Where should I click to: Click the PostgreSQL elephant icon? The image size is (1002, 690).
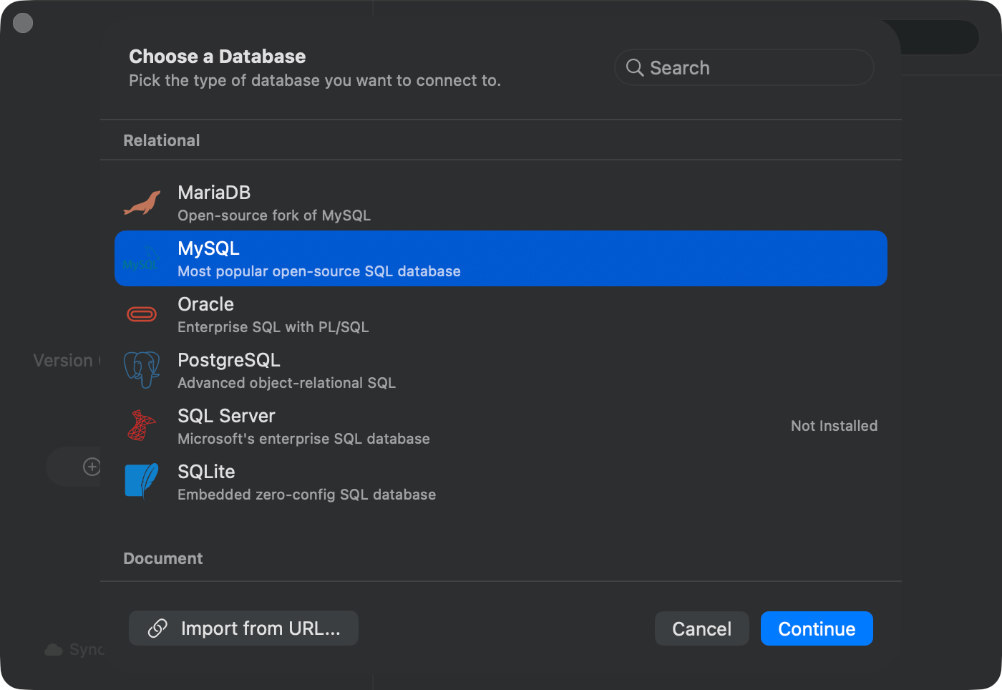(142, 370)
